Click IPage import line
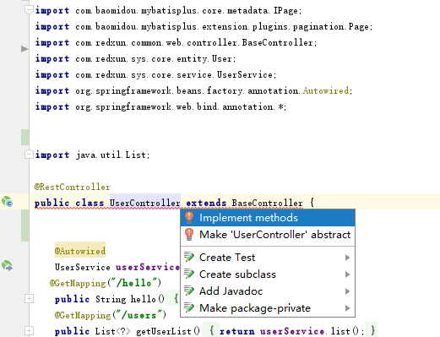The width and height of the screenshot is (440, 337). (169, 10)
